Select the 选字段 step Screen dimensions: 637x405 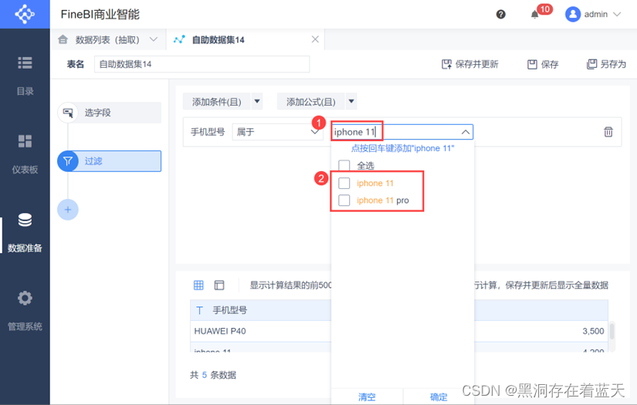(x=110, y=113)
